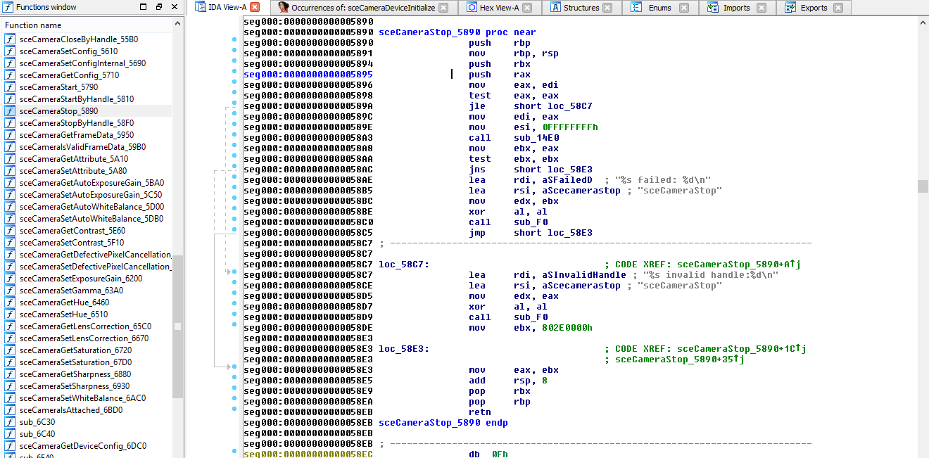
Task: Close the Imports tab
Action: click(x=760, y=8)
